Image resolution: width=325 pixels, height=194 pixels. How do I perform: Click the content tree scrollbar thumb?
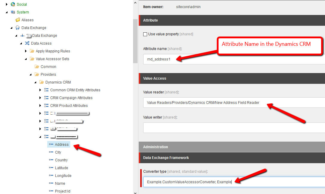point(135,41)
